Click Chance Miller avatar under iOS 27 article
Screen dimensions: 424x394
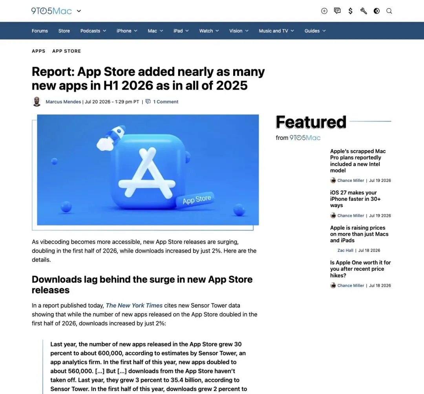tap(333, 215)
